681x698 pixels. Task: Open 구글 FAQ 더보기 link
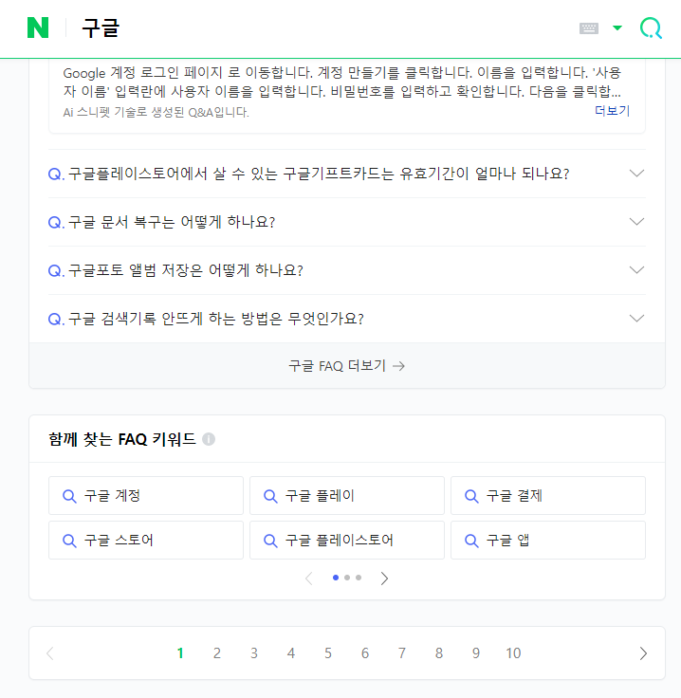click(347, 366)
